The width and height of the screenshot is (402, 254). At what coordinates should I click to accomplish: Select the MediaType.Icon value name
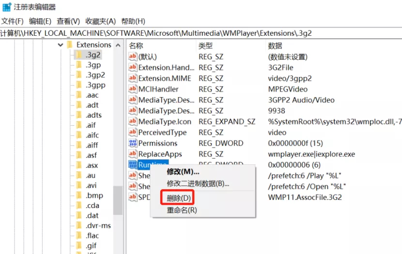(x=165, y=121)
